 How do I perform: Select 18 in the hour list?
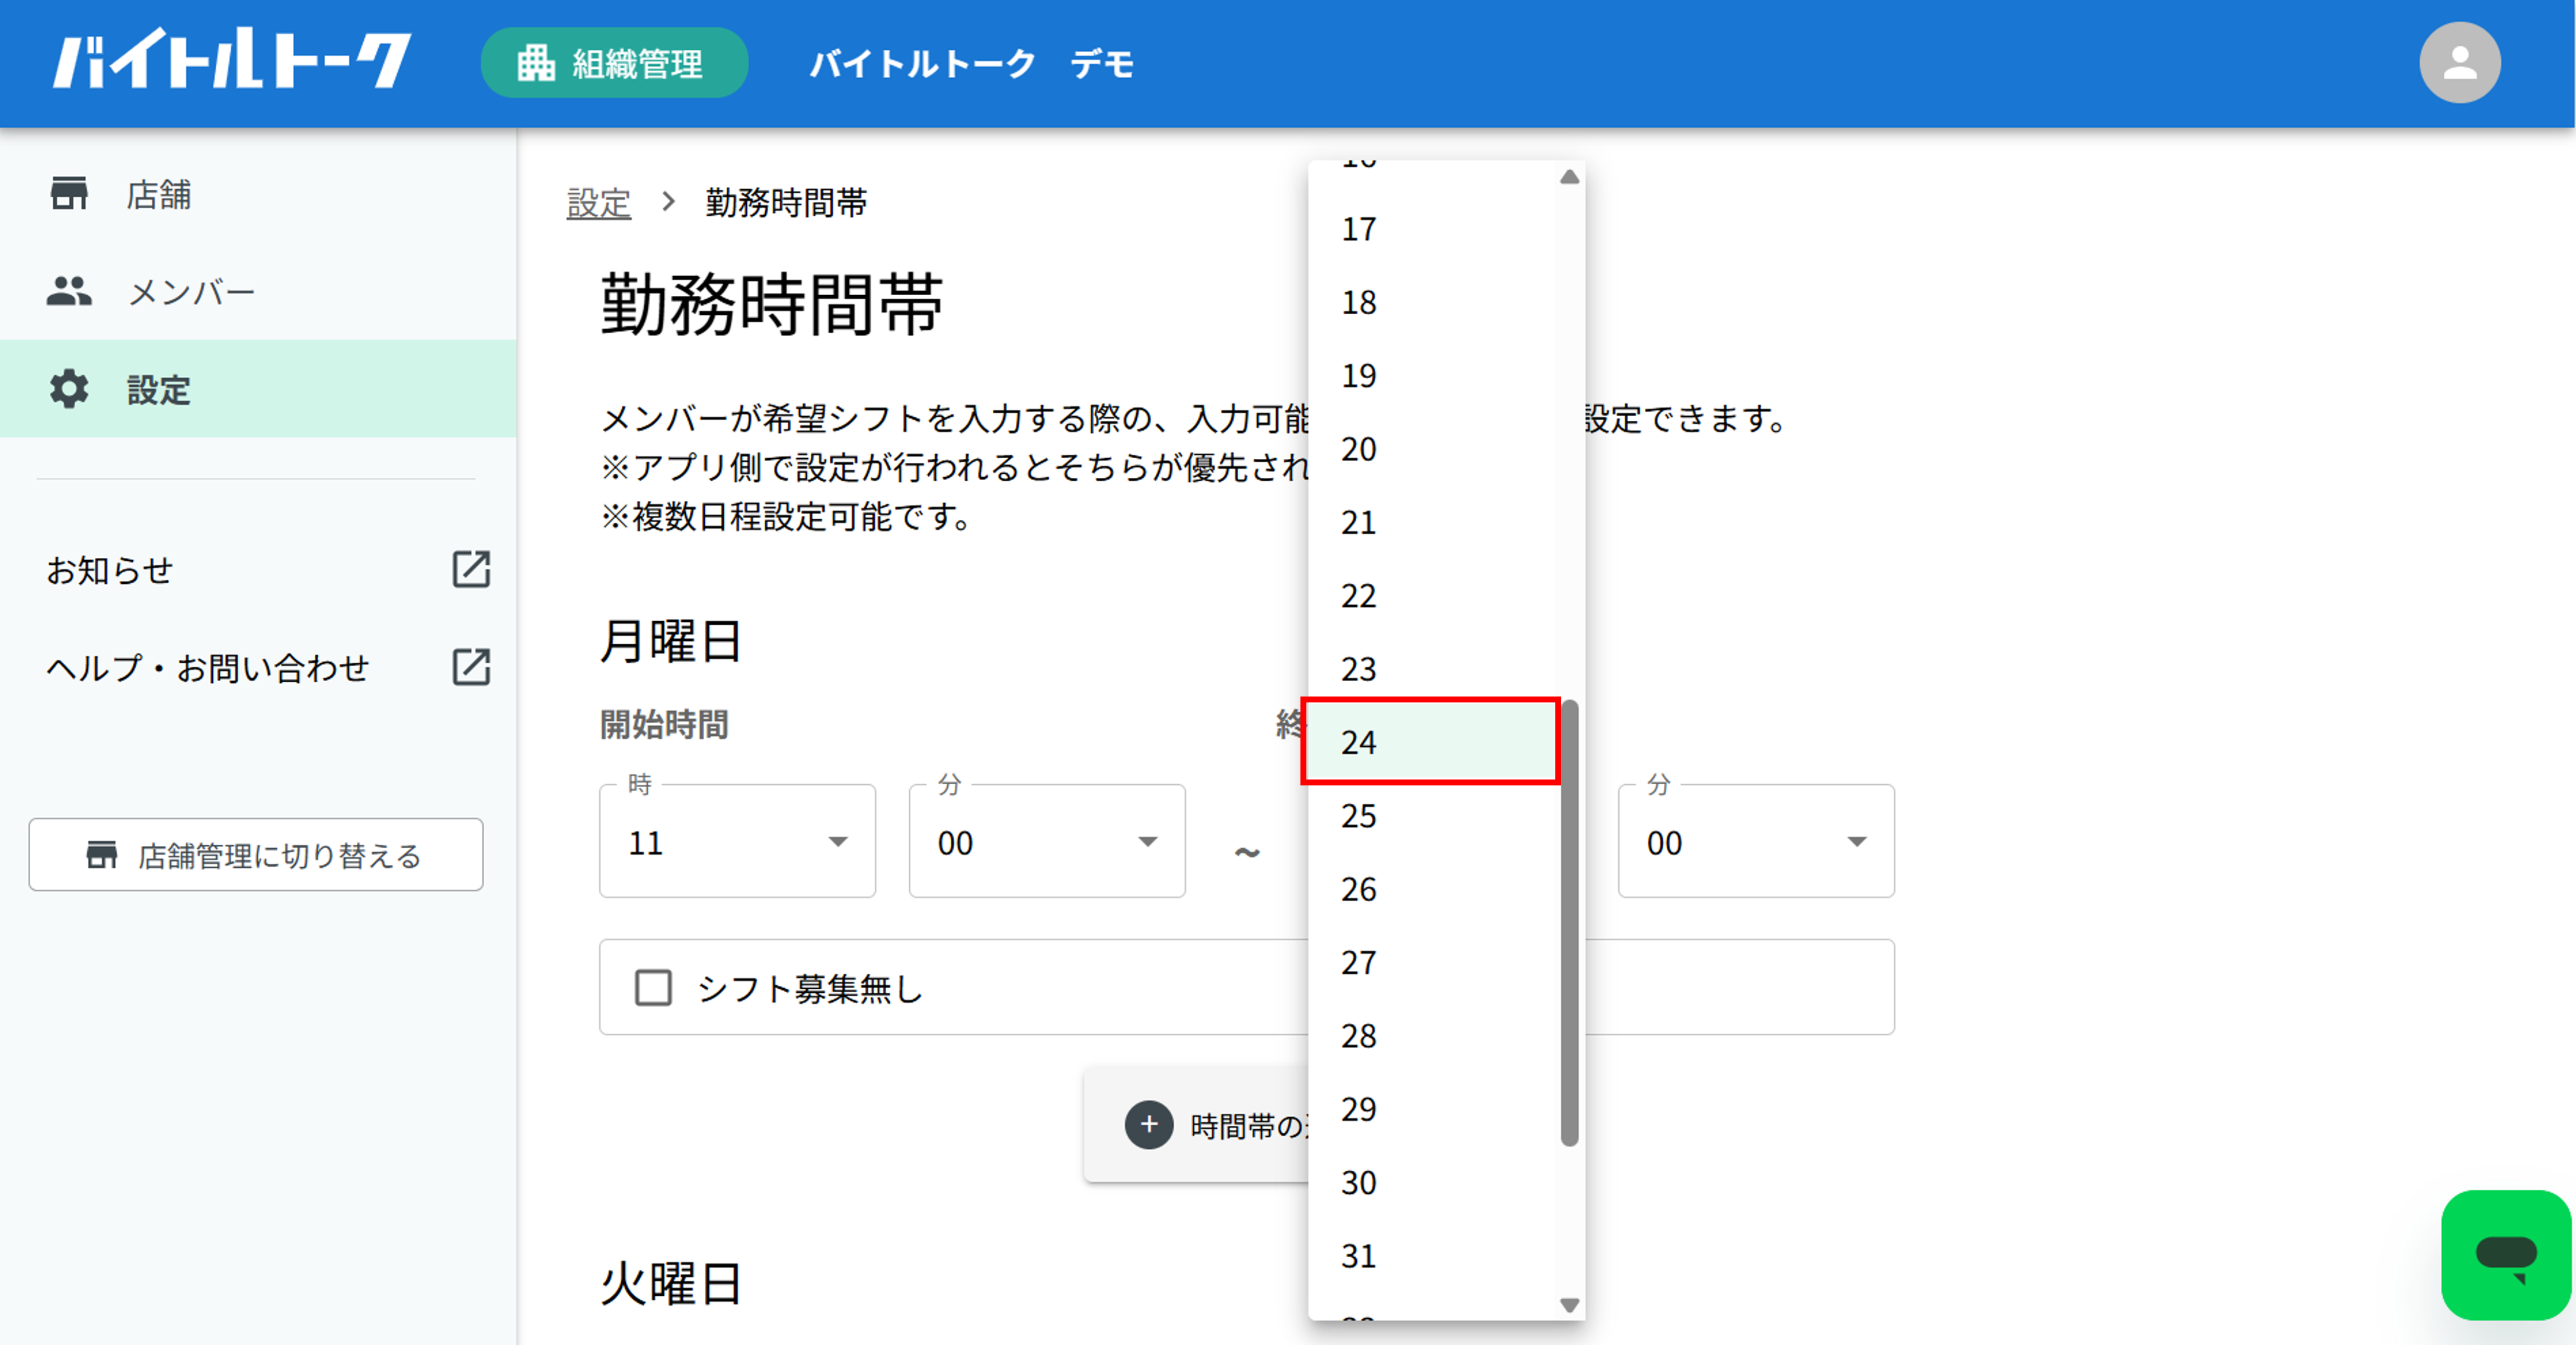[1434, 302]
